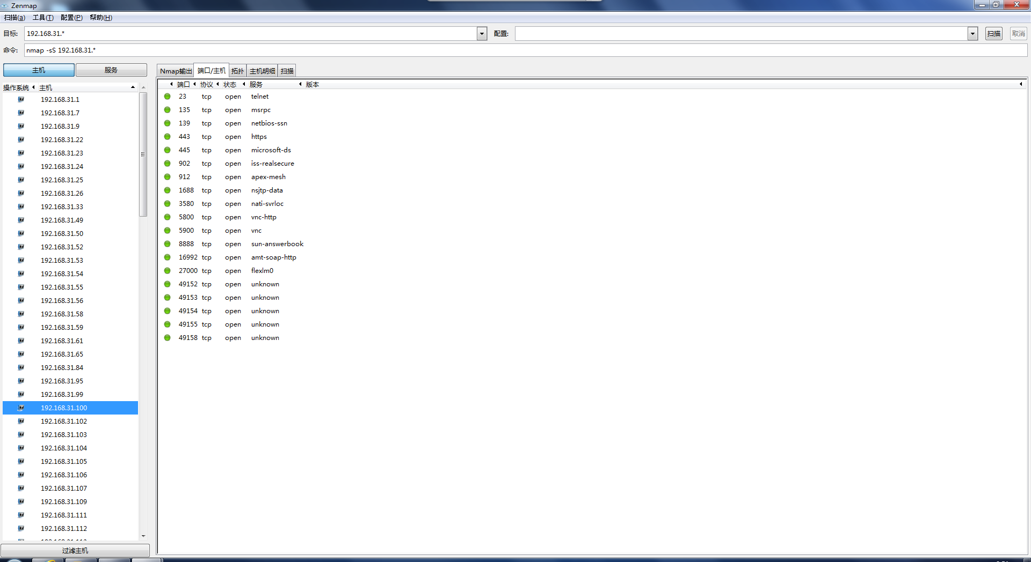Click the green status icon for port 27000
This screenshot has width=1031, height=562.
pyautogui.click(x=168, y=271)
